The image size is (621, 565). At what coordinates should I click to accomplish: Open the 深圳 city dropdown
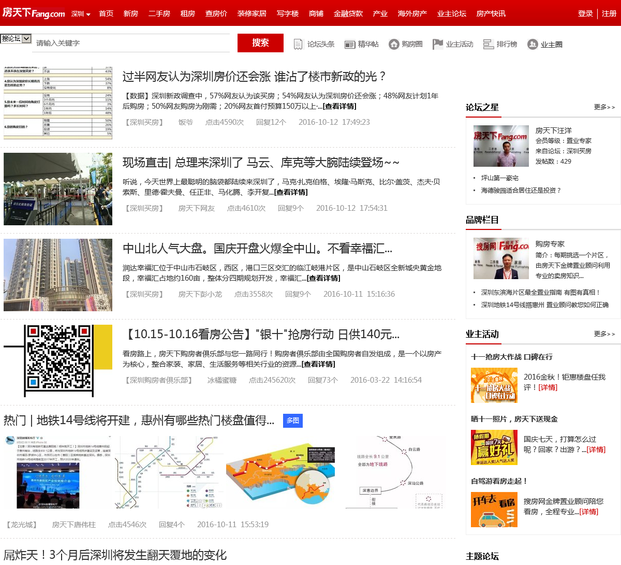pyautogui.click(x=81, y=14)
